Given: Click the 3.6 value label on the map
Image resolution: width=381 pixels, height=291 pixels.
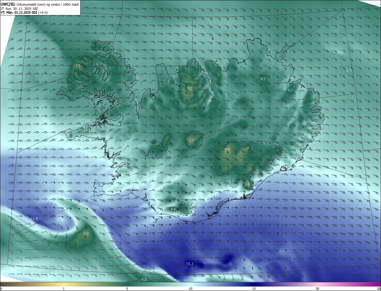Looking at the screenshot, I should [x=190, y=88].
